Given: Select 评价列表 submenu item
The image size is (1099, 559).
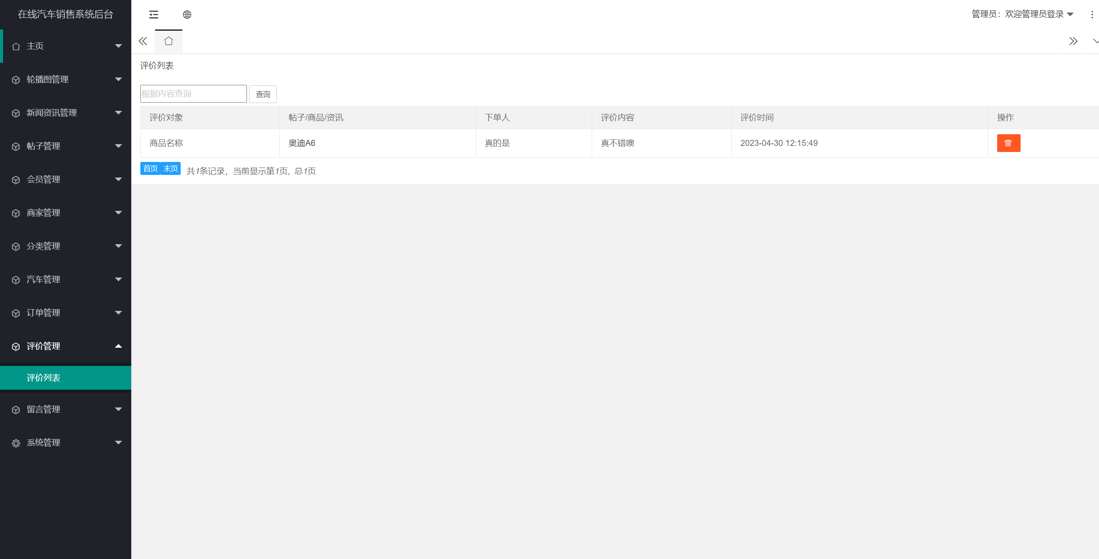Looking at the screenshot, I should click(x=44, y=378).
